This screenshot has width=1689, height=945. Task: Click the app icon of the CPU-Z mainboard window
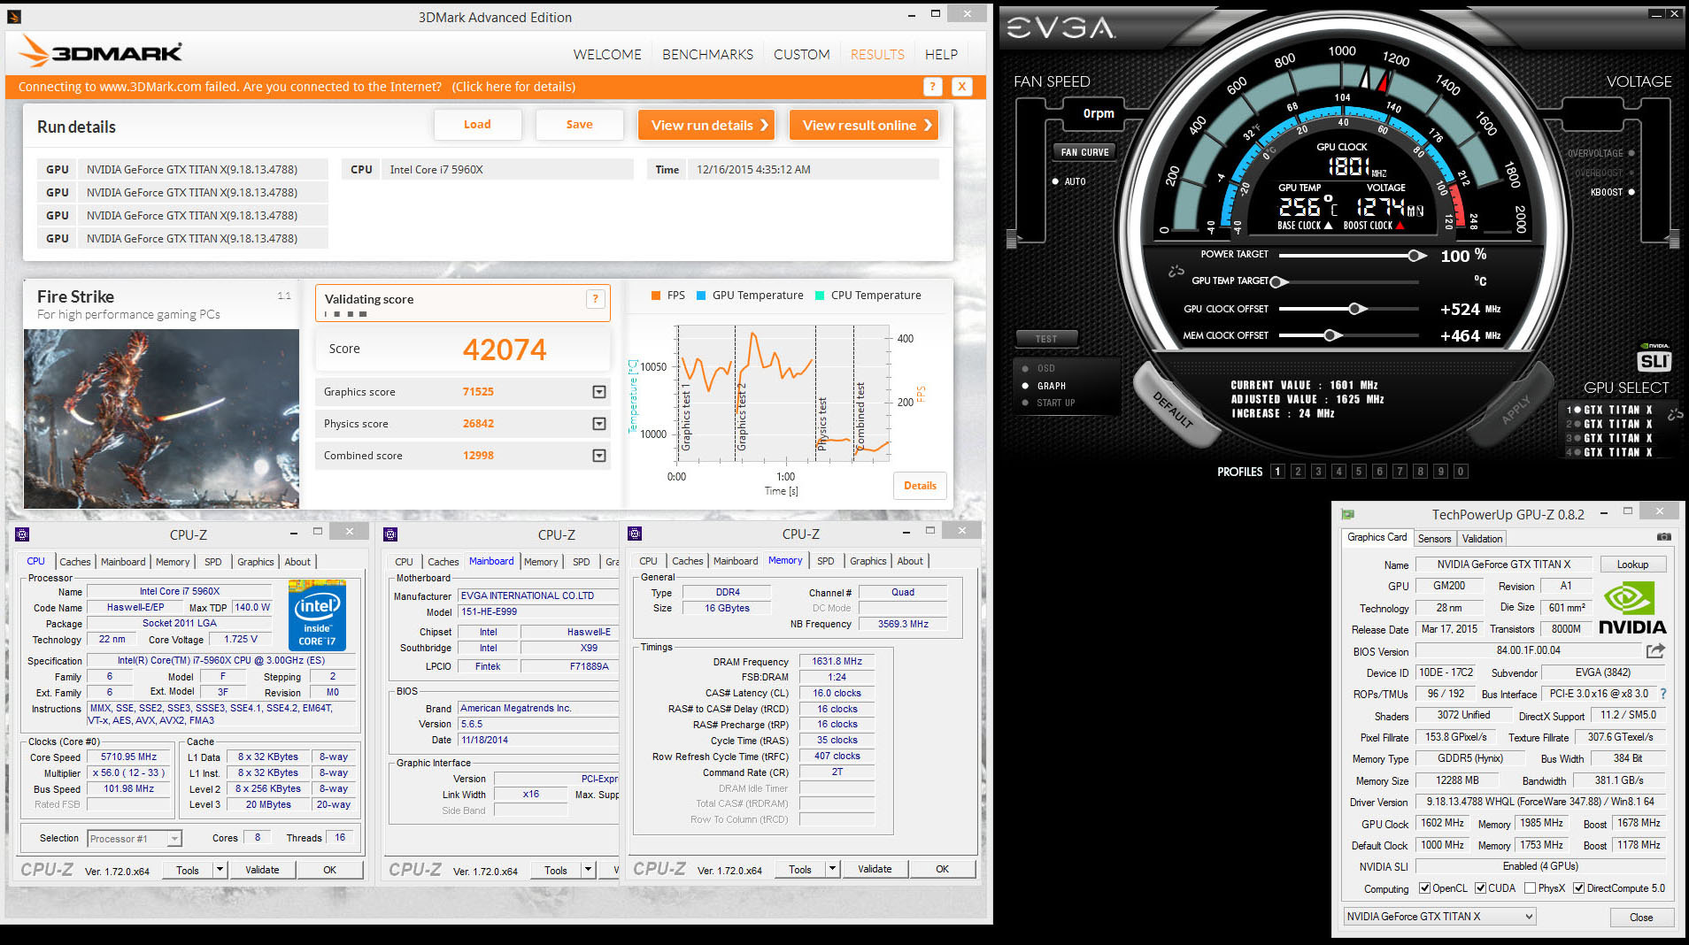pyautogui.click(x=390, y=534)
